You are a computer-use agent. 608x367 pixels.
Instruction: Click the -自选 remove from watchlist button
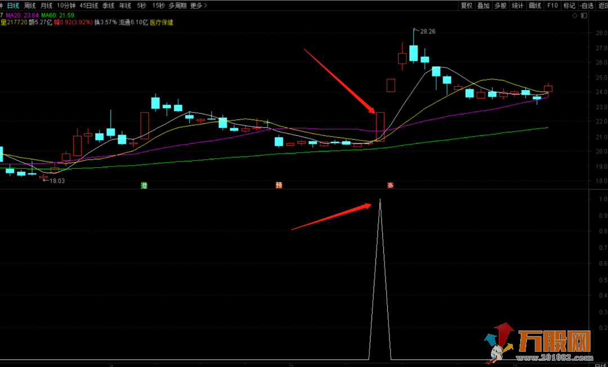[587, 6]
